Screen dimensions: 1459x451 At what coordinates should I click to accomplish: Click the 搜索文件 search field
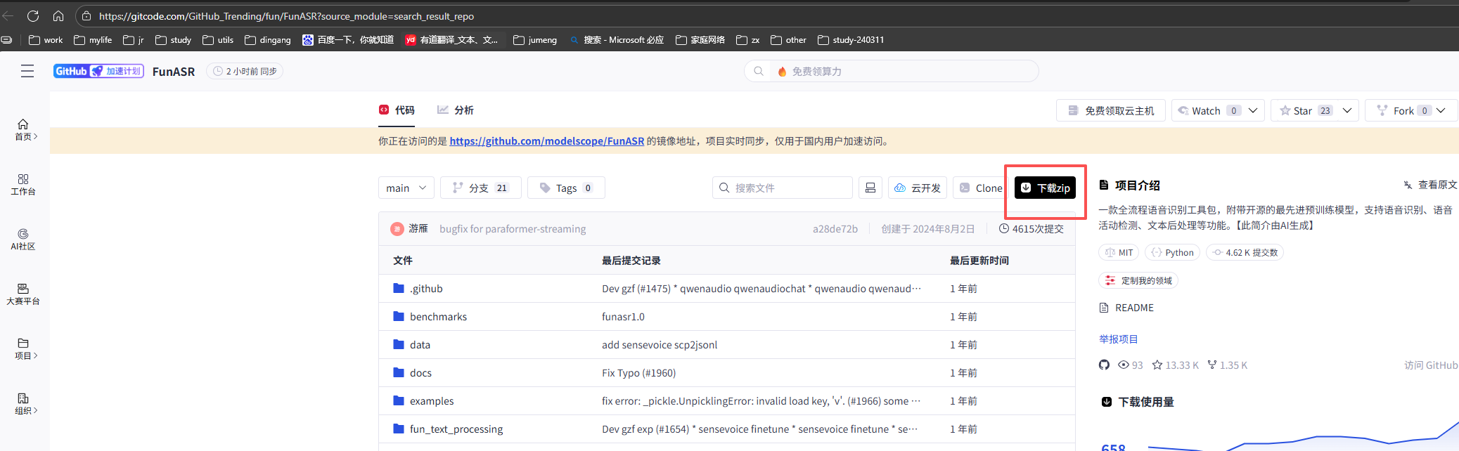[x=782, y=188]
